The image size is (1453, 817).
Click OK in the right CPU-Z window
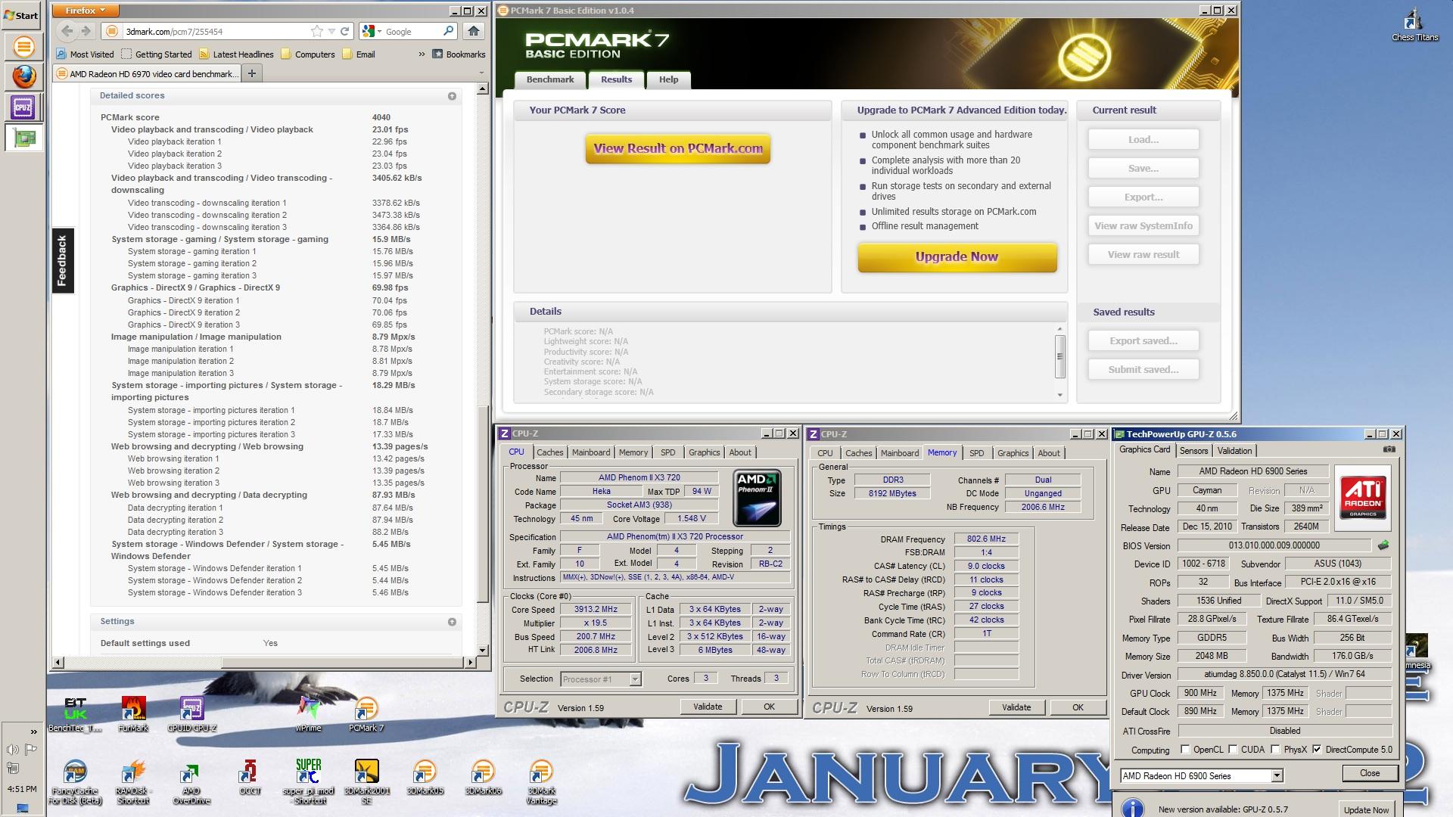click(x=1078, y=707)
